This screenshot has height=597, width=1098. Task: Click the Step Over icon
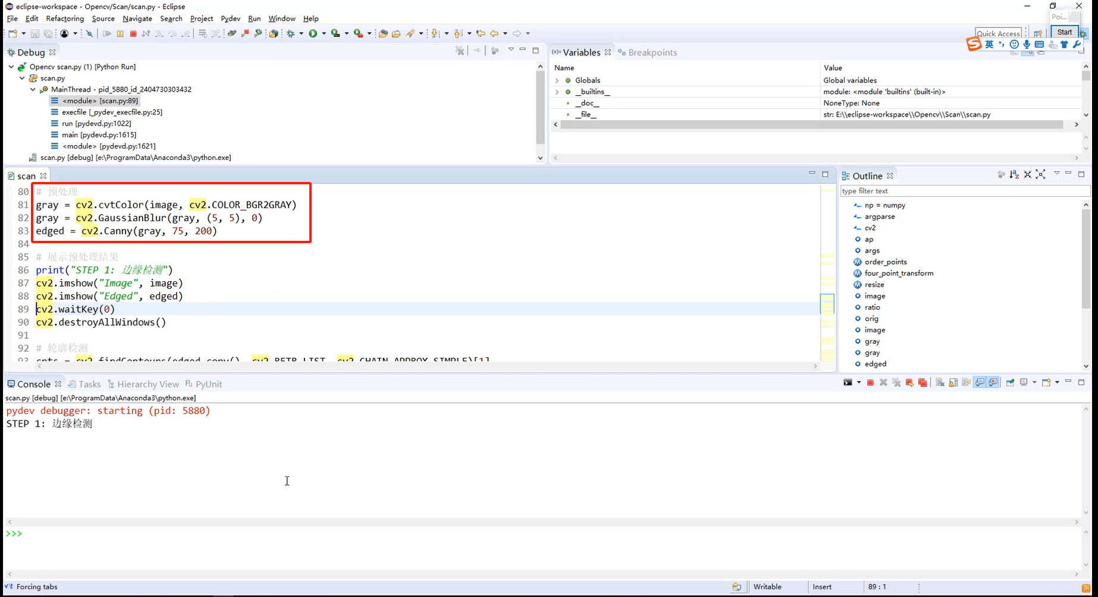(x=172, y=34)
